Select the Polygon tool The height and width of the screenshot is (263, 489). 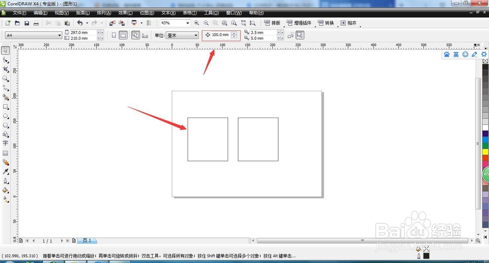[5, 125]
